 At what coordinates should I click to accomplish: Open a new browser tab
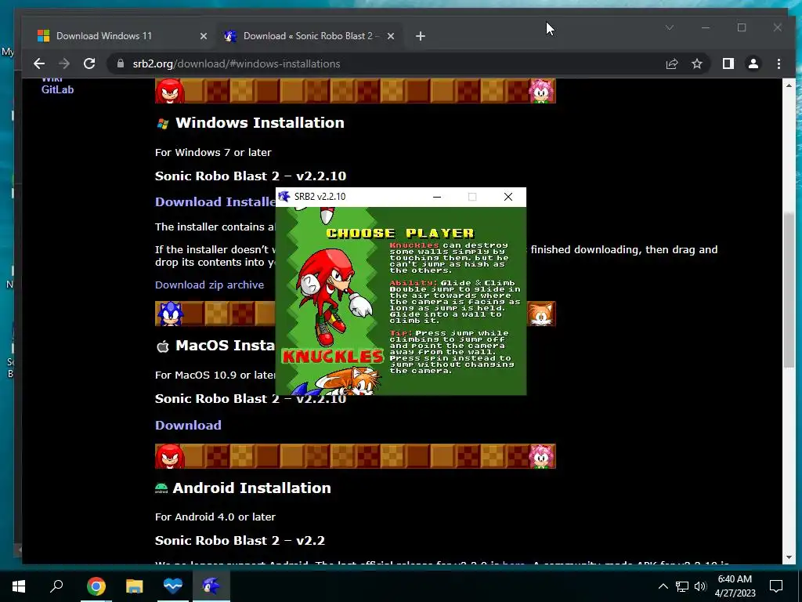(x=421, y=36)
